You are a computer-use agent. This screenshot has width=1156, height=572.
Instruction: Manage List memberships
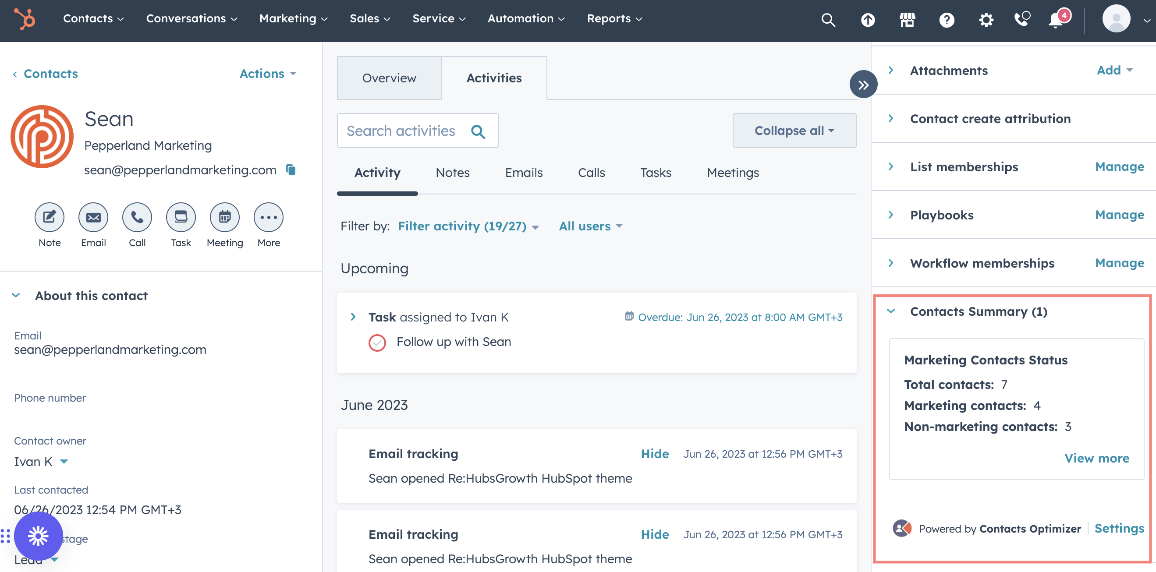1119,166
